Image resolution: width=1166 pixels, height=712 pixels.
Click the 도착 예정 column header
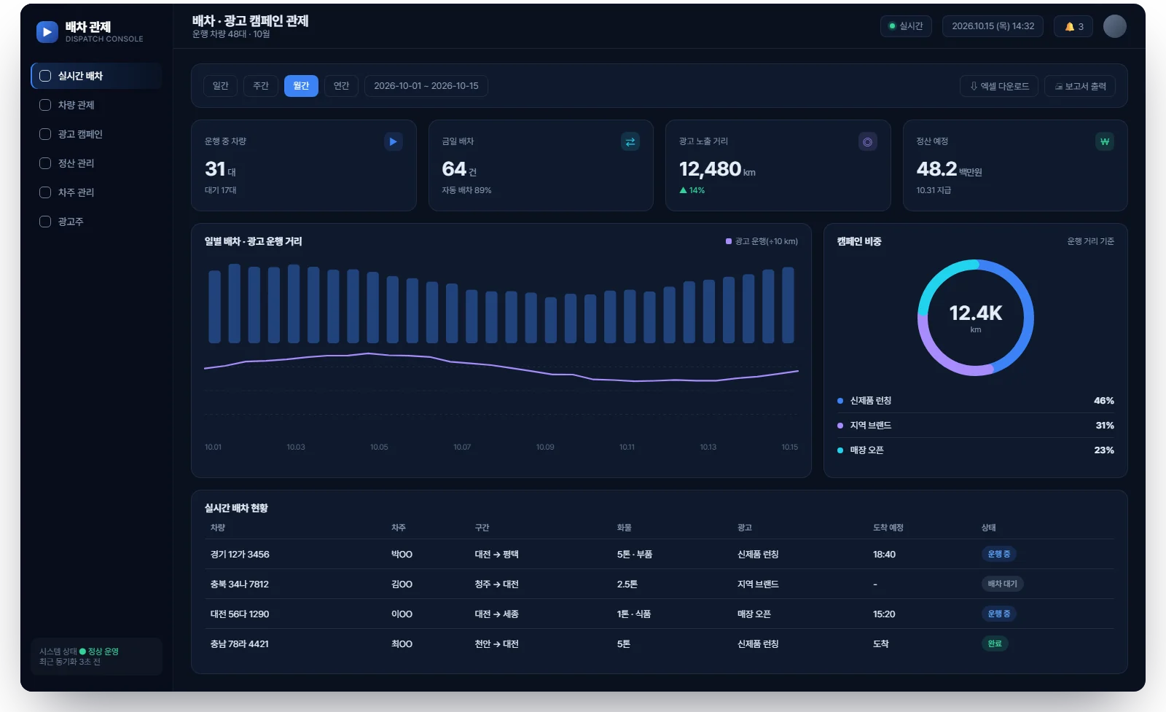pyautogui.click(x=888, y=528)
